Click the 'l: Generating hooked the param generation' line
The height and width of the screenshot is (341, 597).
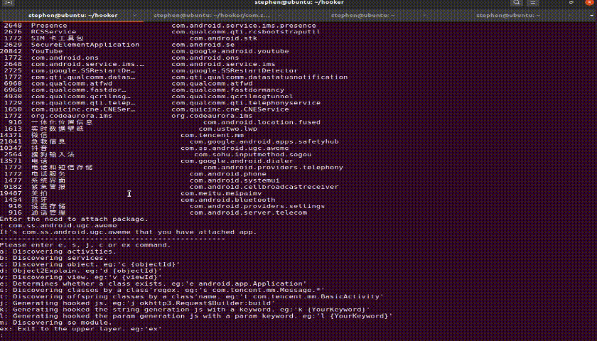196,316
